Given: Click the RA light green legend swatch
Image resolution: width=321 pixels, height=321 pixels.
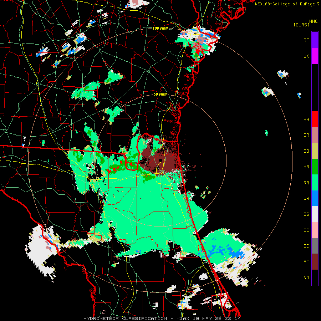Looking at the screenshot, I should (315, 183).
